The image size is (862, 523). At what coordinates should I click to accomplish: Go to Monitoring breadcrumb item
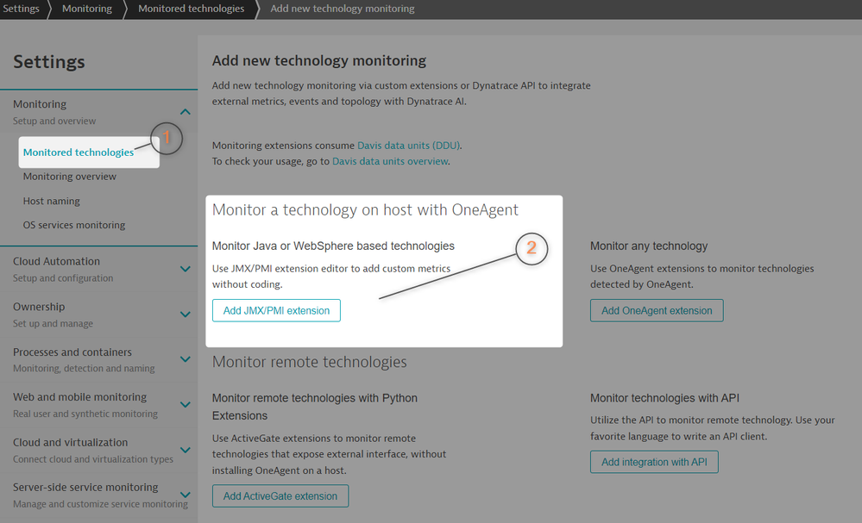86,9
